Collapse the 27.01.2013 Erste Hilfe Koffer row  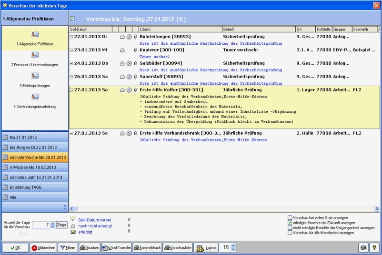tap(71, 90)
